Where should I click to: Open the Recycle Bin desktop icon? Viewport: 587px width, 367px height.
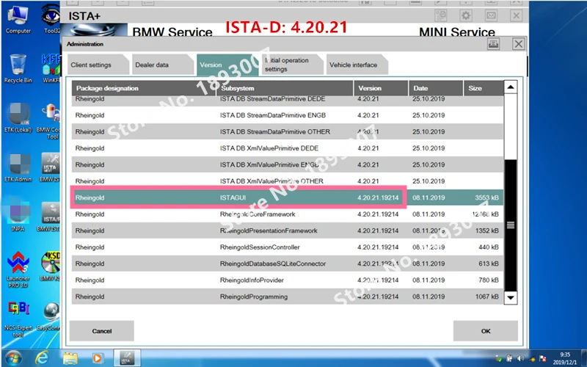click(18, 68)
